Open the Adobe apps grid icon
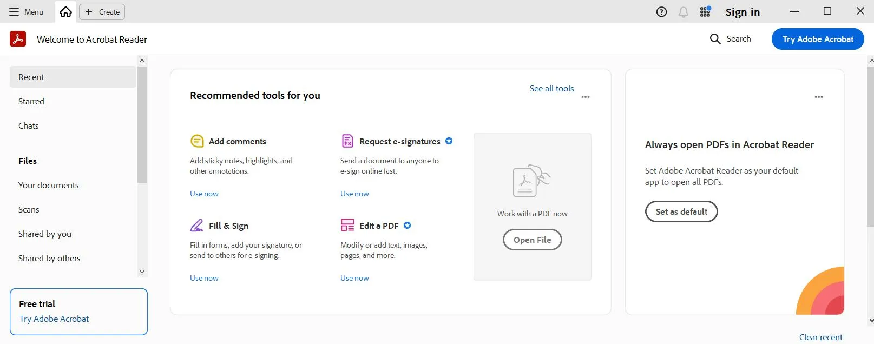Screen dimensions: 874x344 tap(705, 11)
